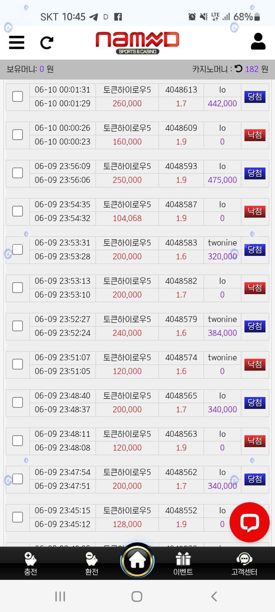This screenshot has width=275, height=612.
Task: Check the row for bet 4048579
Action: point(18,326)
